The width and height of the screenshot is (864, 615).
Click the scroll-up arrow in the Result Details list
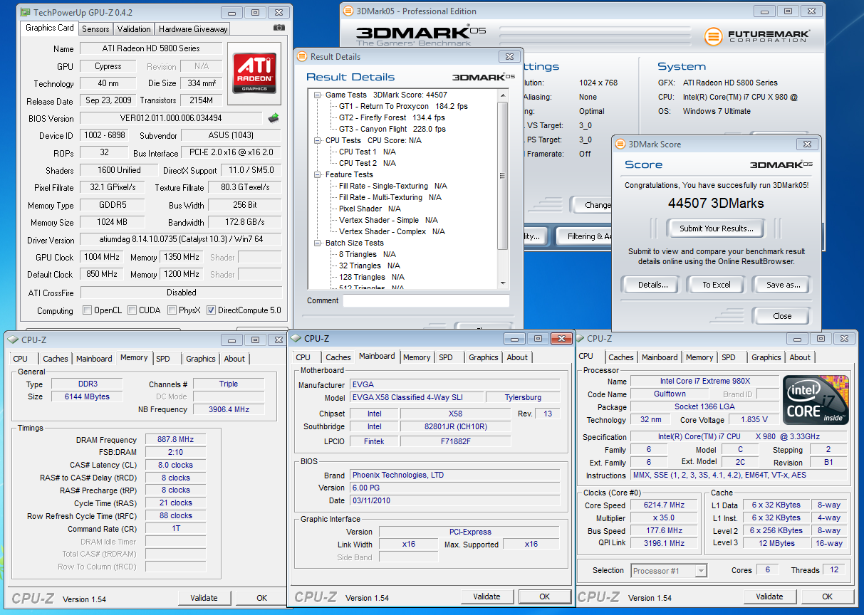click(x=503, y=95)
